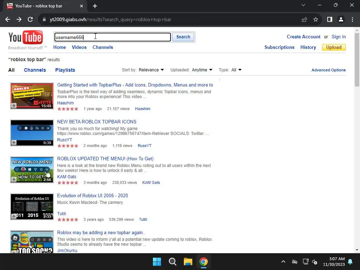Open Haashim channel link beside view count
360x270 pixels.
[x=143, y=109]
